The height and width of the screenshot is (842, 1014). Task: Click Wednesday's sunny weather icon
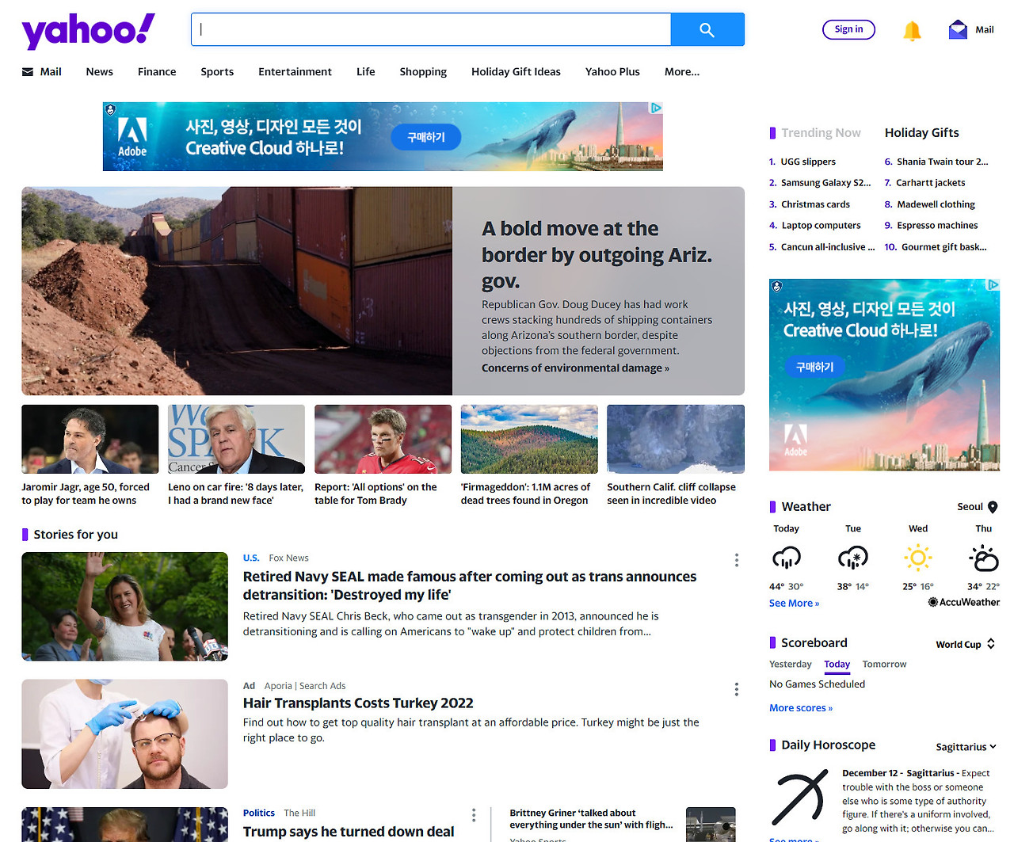[x=918, y=558]
